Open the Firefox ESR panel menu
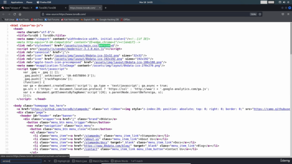 44,2
